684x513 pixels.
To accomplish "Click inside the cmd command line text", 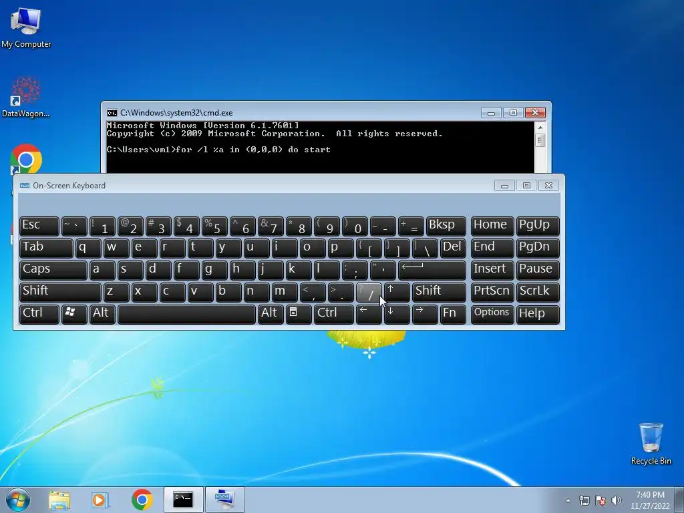I will point(218,150).
